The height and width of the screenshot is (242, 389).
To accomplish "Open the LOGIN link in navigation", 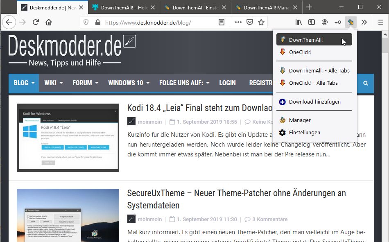I will click(227, 83).
